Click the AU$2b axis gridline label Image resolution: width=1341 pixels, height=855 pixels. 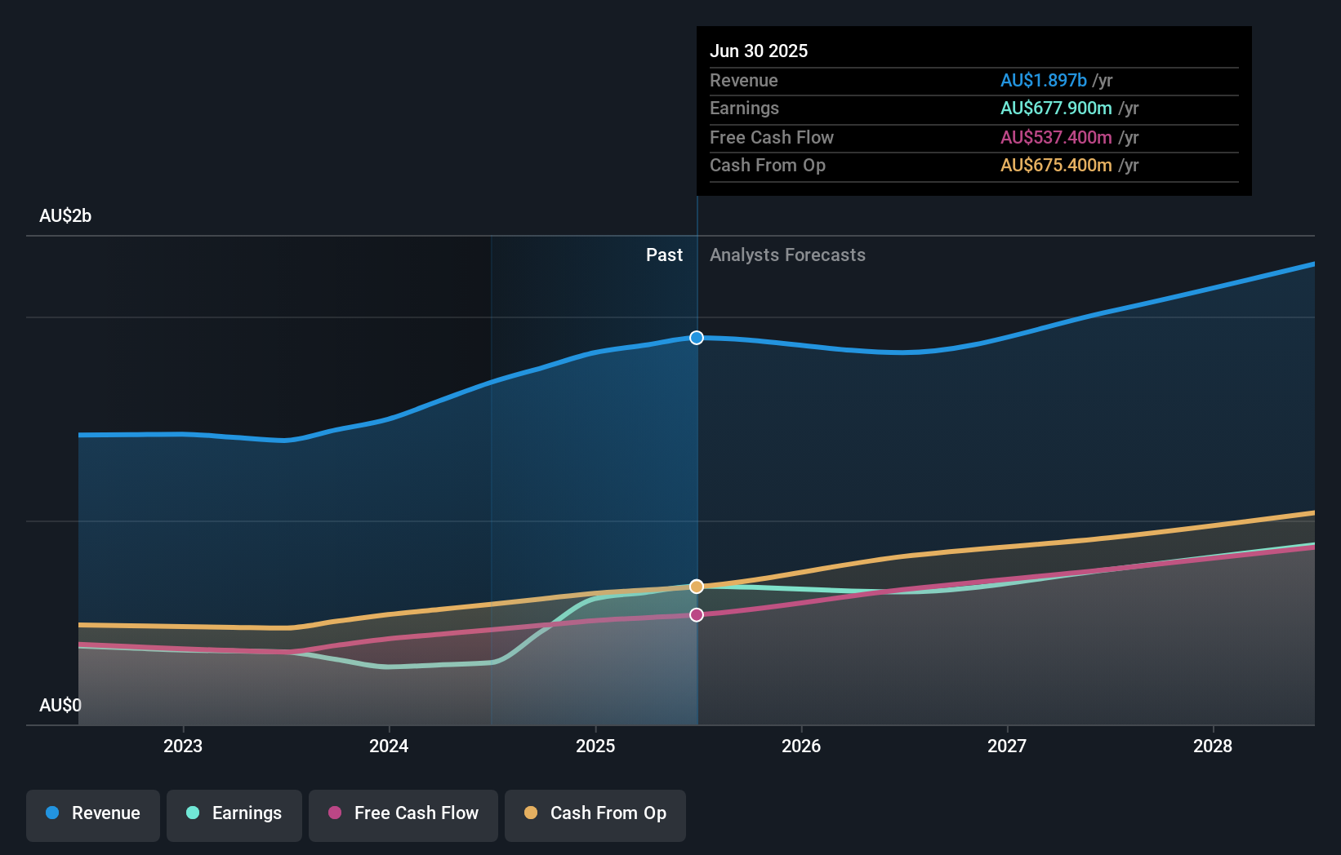coord(65,215)
